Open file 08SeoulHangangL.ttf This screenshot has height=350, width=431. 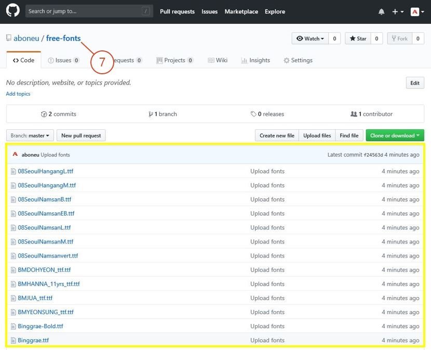pyautogui.click(x=46, y=171)
